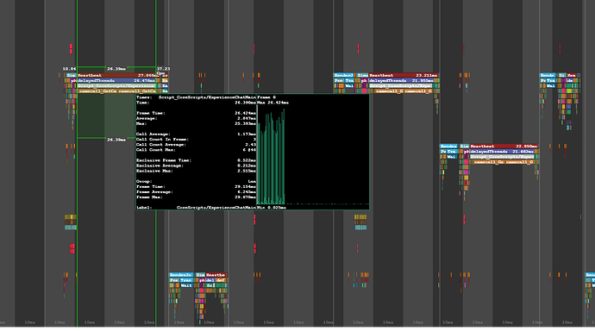Select the delayedThreads bar showing 21.662ms

pos(503,152)
